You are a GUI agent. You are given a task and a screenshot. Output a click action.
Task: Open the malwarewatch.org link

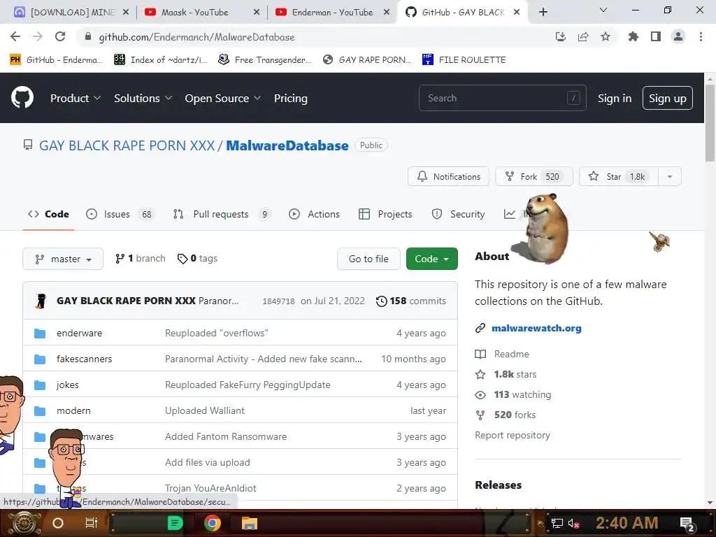pos(536,328)
